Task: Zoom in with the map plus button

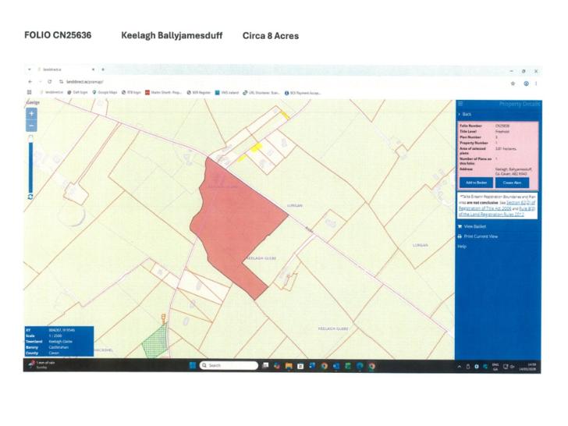Action: coord(31,114)
